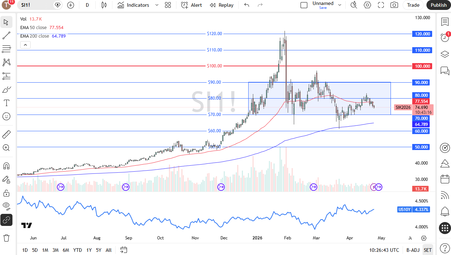Image resolution: width=451 pixels, height=255 pixels.
Task: Toggle lock all drawing tools
Action: 6,193
